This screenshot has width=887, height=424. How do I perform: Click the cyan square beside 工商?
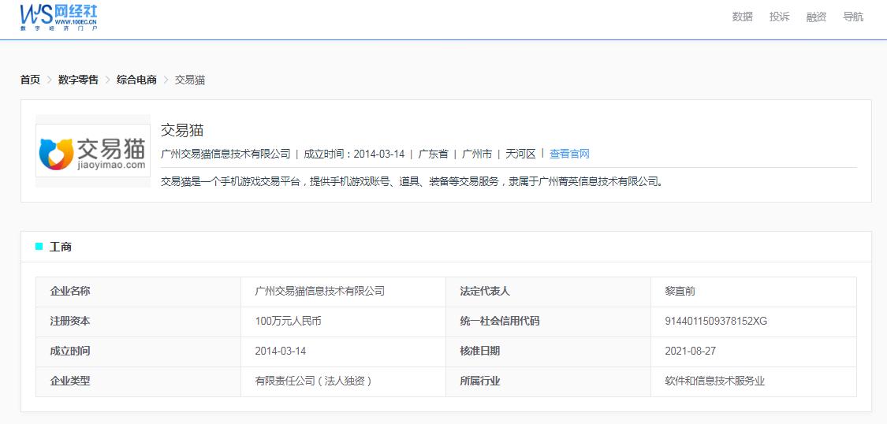coord(39,247)
